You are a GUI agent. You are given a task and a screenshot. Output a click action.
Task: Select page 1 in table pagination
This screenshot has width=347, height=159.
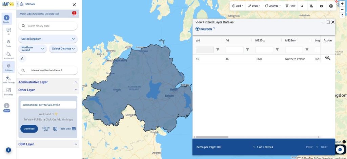(317, 147)
